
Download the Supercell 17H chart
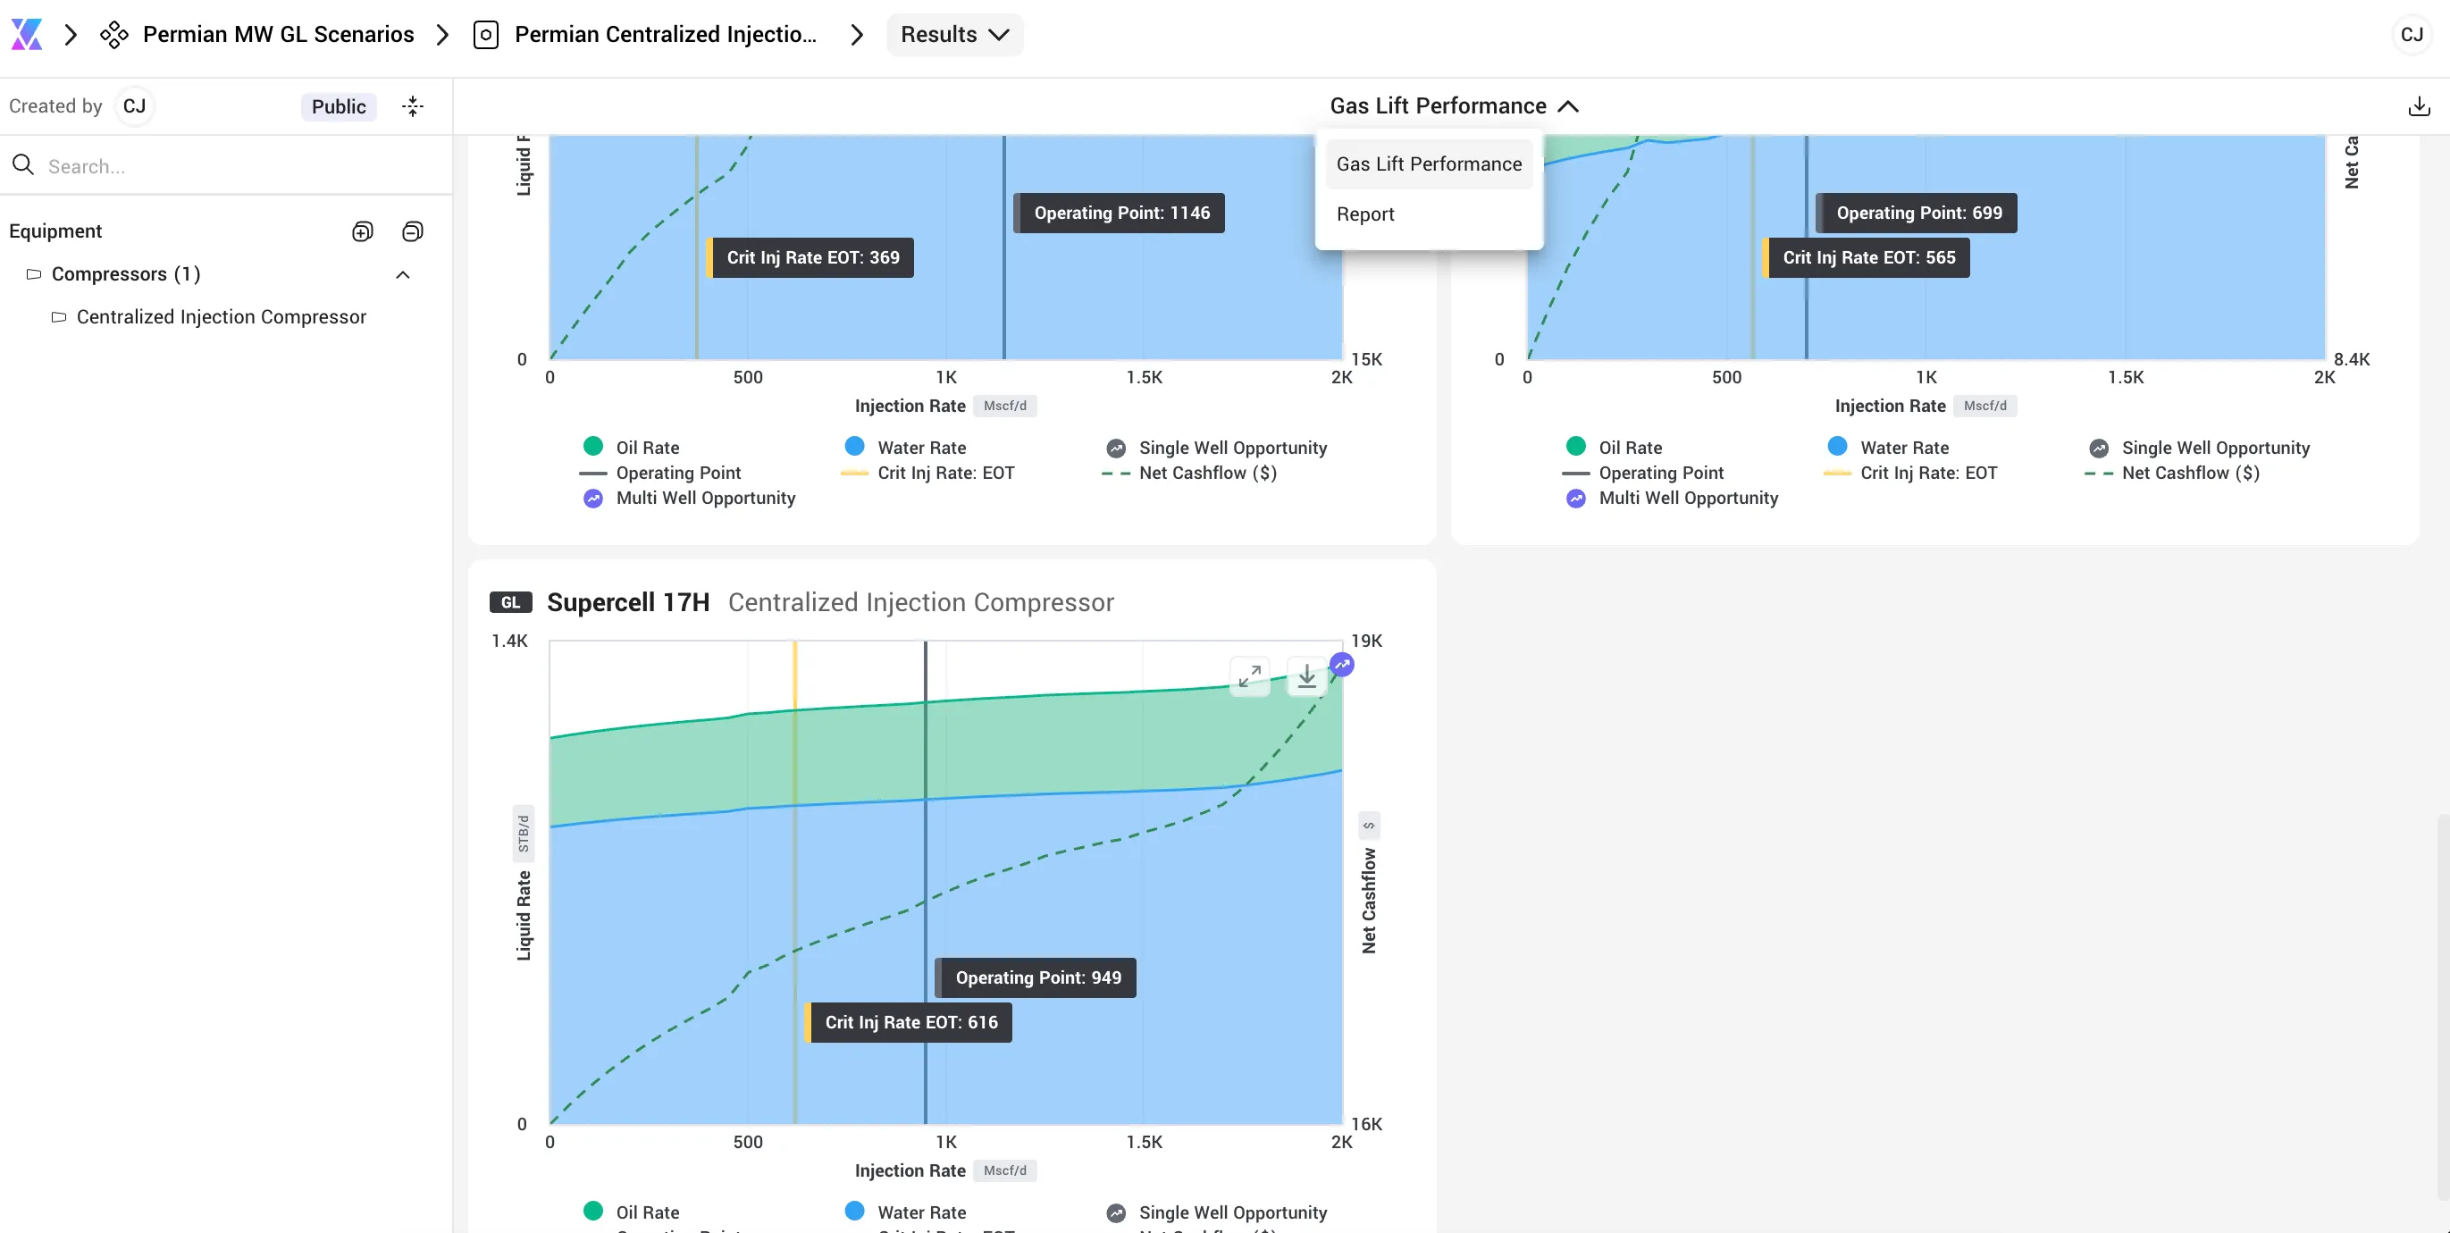click(x=1307, y=675)
